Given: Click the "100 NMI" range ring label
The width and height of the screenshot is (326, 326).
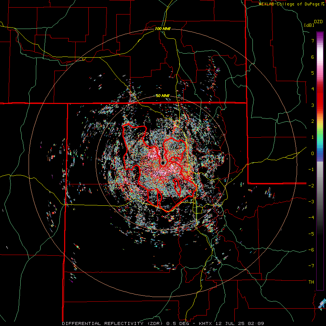Looking at the screenshot, I should pyautogui.click(x=163, y=29).
